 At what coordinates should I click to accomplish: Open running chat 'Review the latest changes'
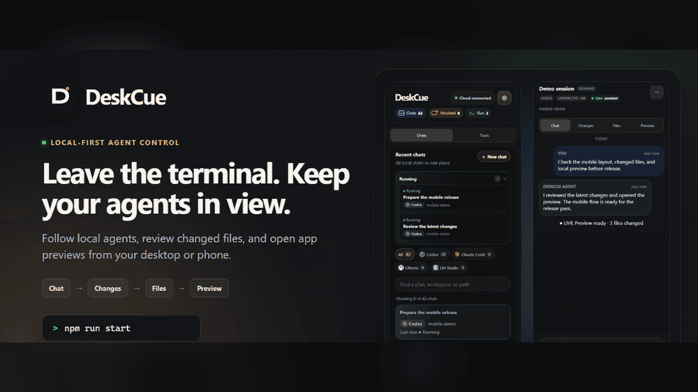pos(452,227)
